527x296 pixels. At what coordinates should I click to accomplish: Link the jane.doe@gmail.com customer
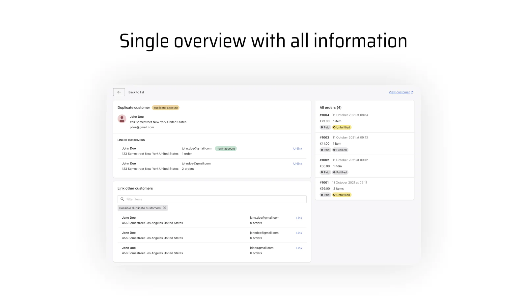(x=299, y=218)
